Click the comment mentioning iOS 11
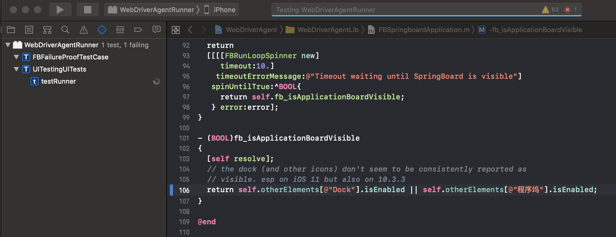 [306, 179]
